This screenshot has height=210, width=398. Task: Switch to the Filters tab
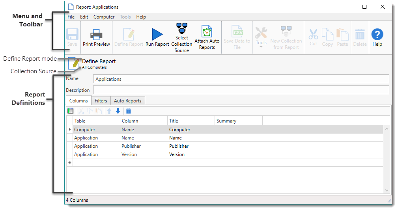[101, 101]
